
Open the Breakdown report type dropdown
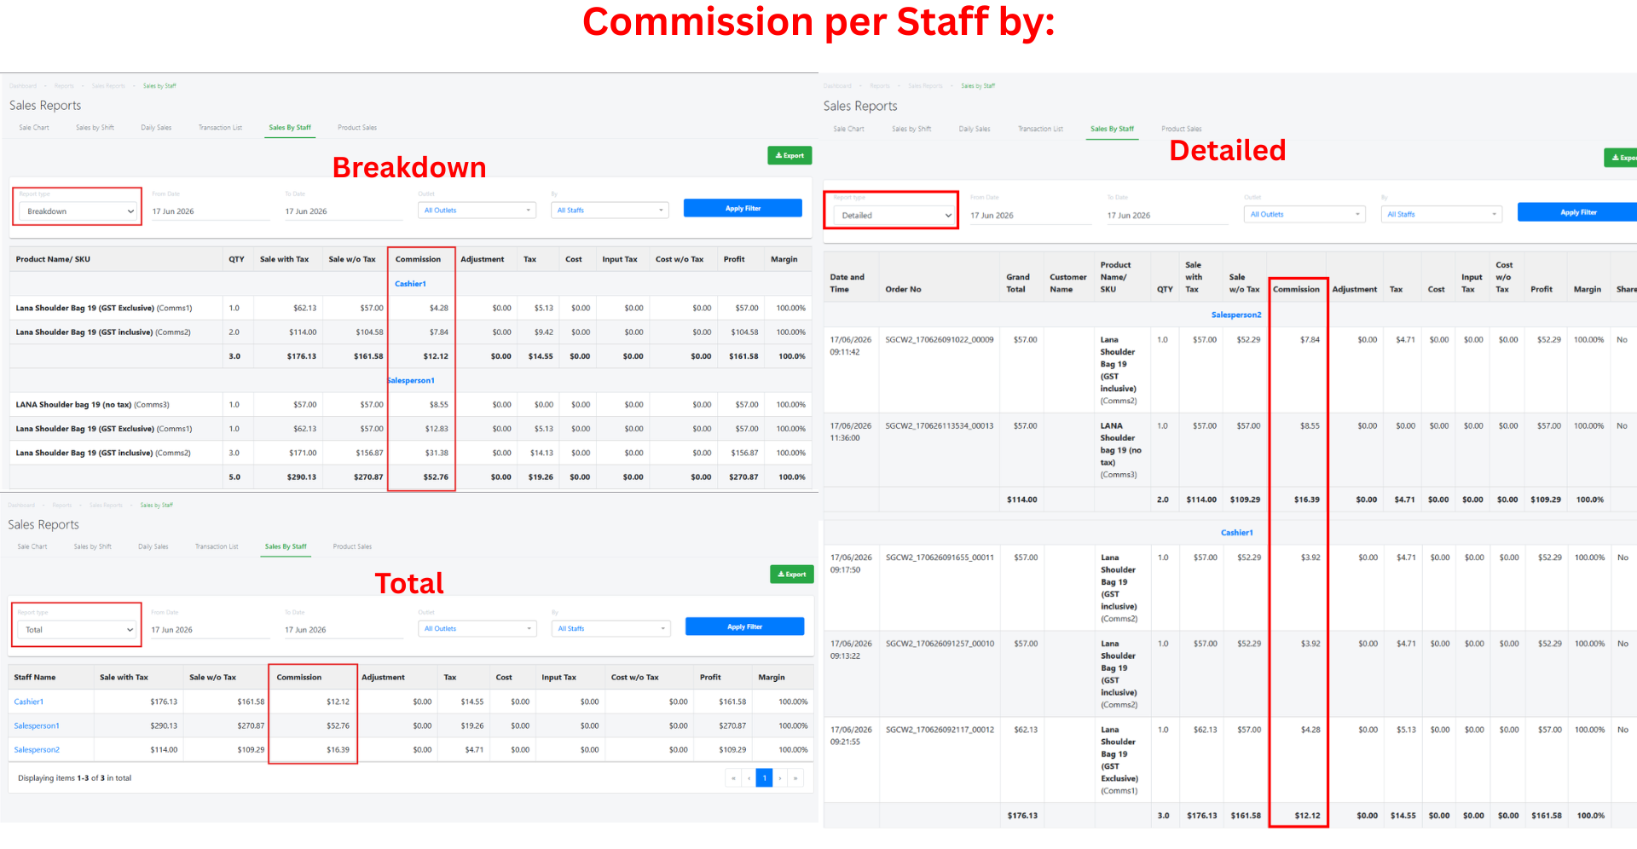point(78,211)
